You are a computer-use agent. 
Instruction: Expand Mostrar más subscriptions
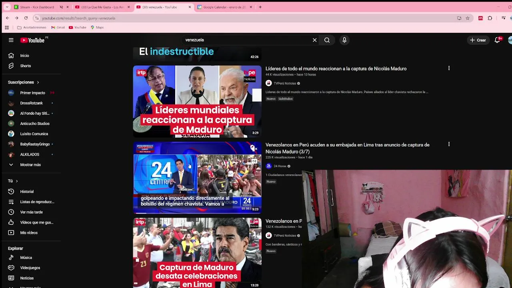pos(30,165)
